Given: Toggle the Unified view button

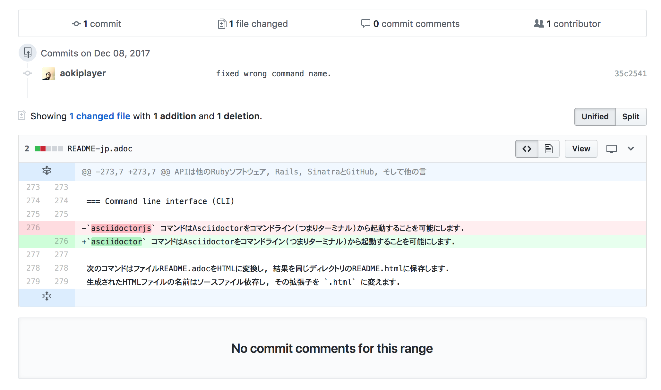Looking at the screenshot, I should (x=594, y=116).
